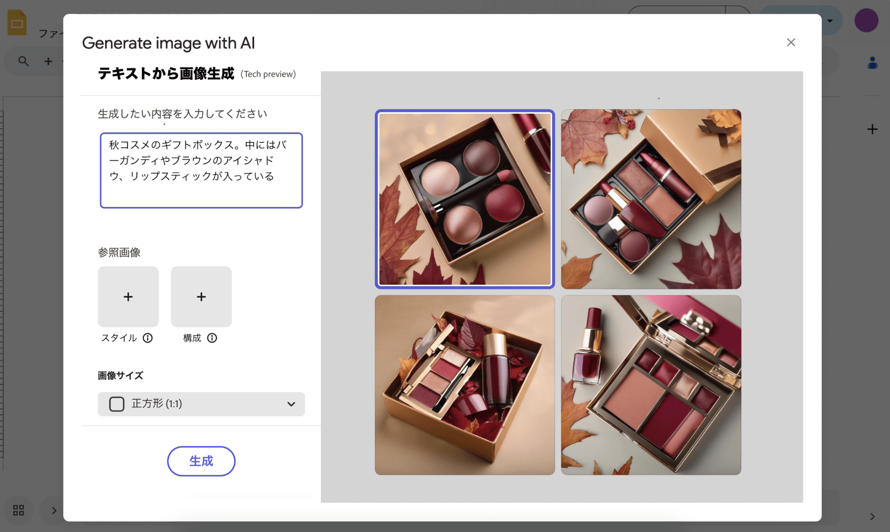Click the 生成 generate button
This screenshot has height=532, width=890.
coord(201,461)
